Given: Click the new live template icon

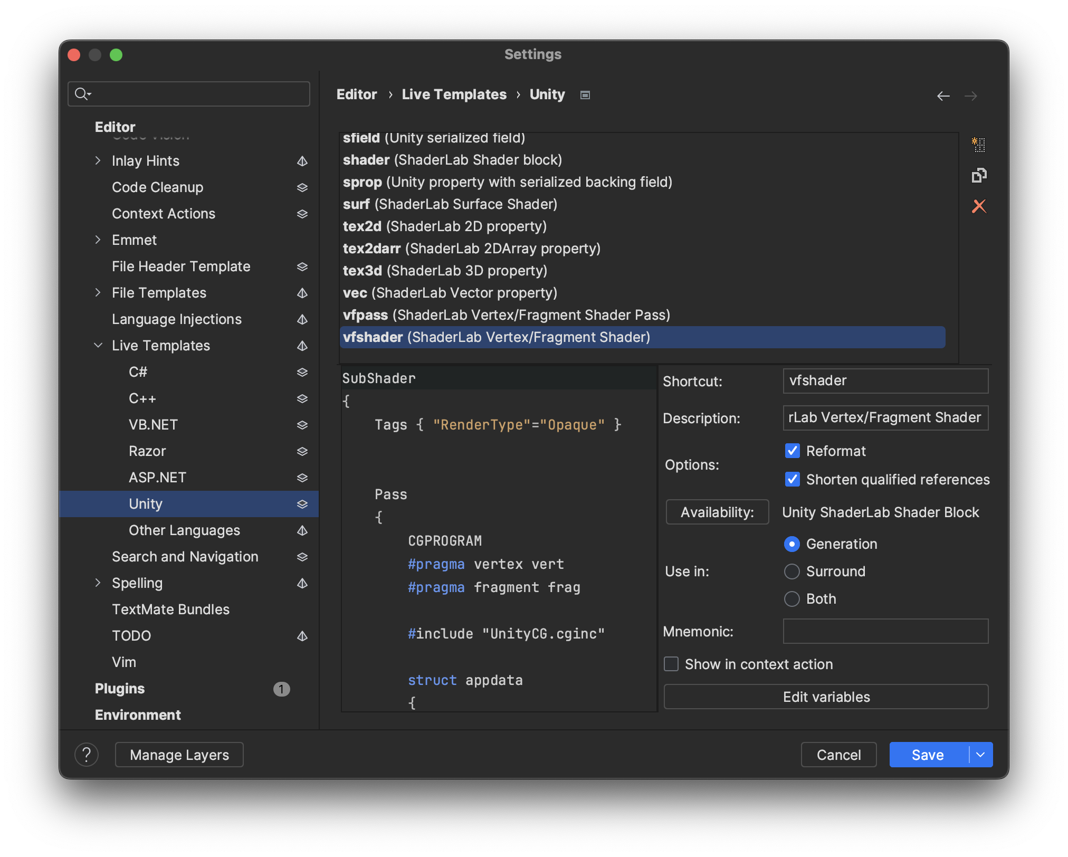Looking at the screenshot, I should (979, 144).
